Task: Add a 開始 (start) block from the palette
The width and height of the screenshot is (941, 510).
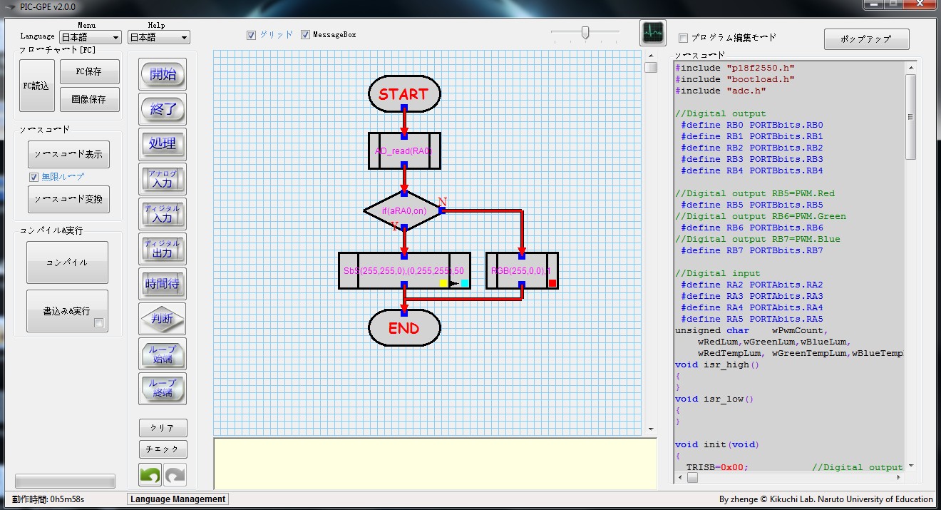Action: (x=163, y=74)
